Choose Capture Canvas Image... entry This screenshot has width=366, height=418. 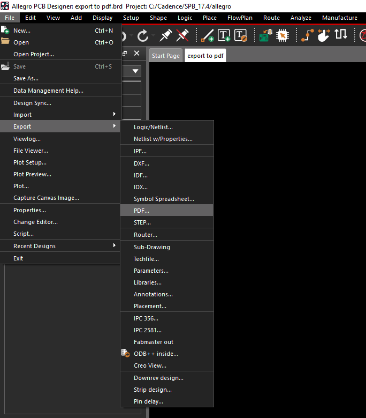[x=60, y=198]
